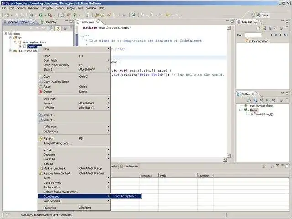
Task: Select Copy to Clipboard submenu item
Action: click(x=126, y=196)
